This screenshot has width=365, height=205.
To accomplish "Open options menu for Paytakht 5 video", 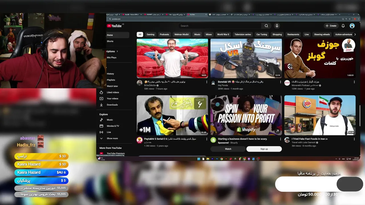I will click(207, 139).
